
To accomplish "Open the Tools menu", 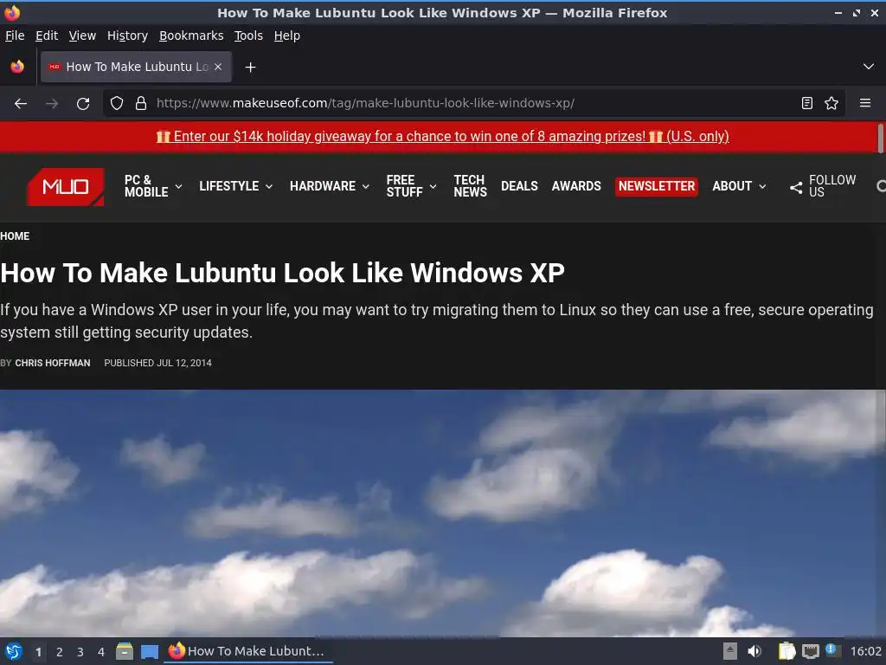I will pos(248,36).
